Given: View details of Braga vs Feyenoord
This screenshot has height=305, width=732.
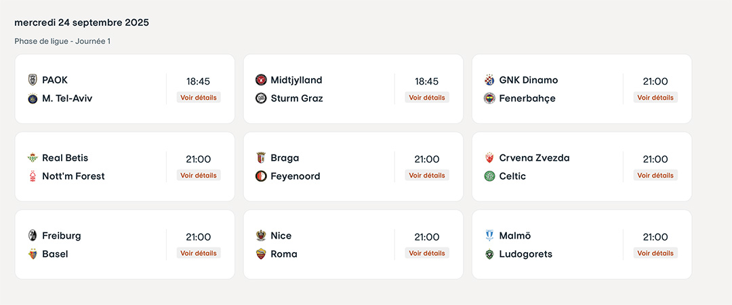Looking at the screenshot, I should point(427,176).
